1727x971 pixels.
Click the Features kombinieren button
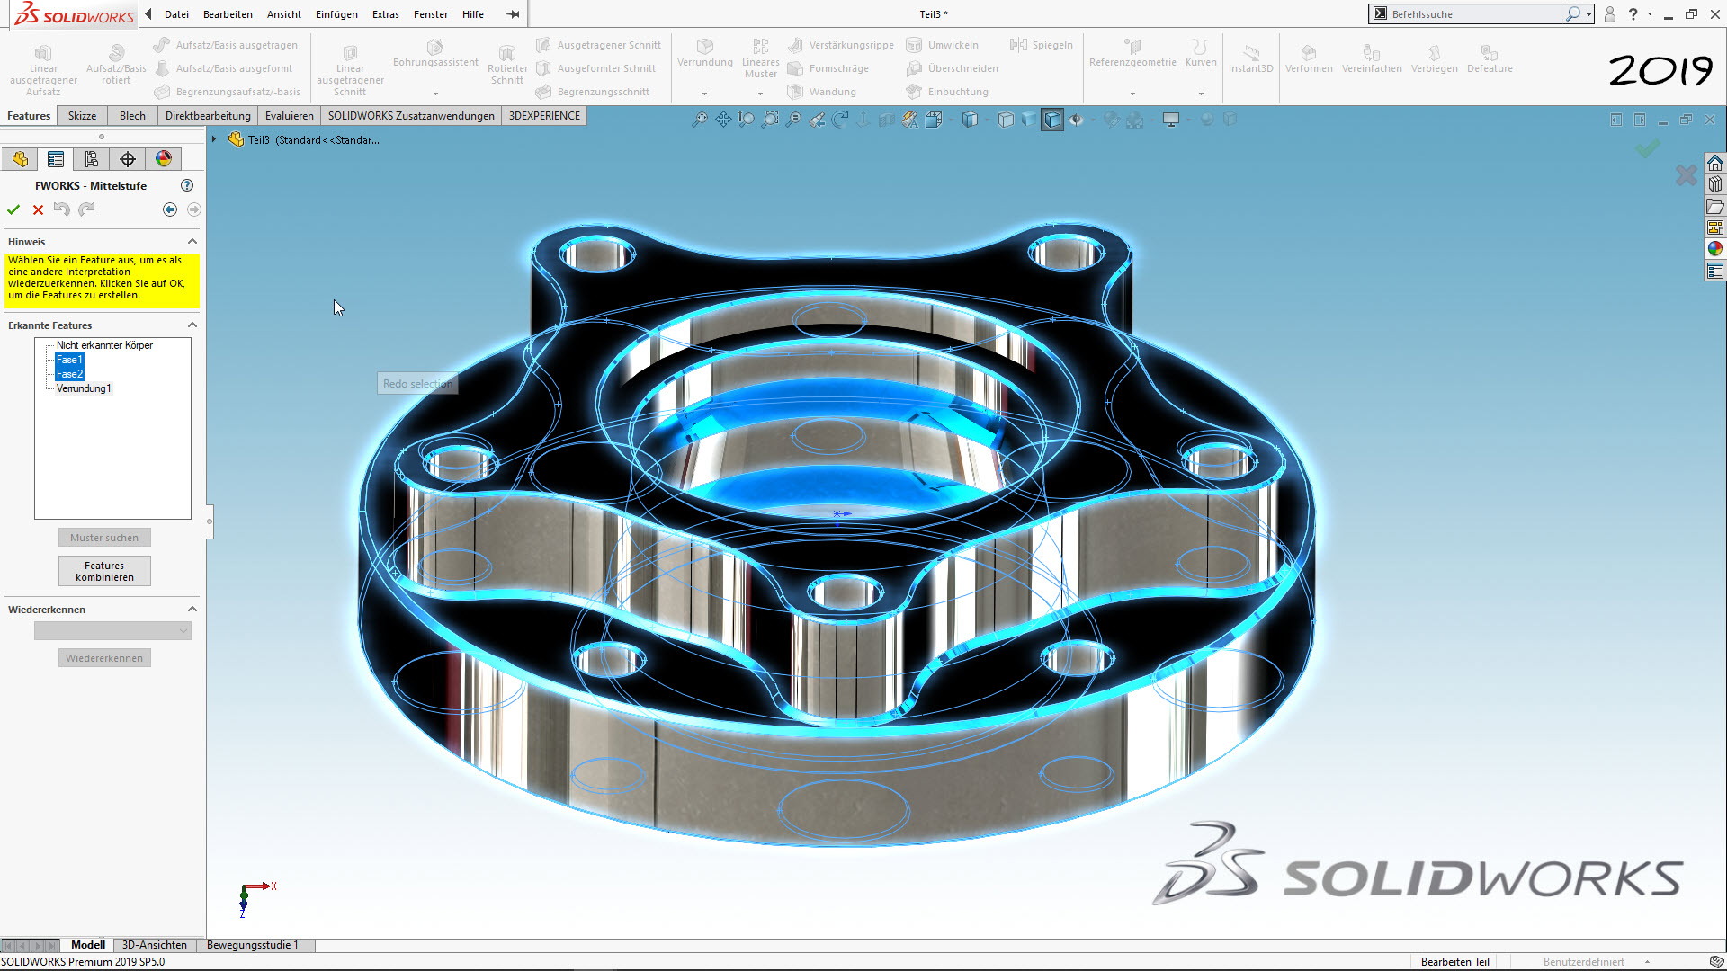point(104,571)
